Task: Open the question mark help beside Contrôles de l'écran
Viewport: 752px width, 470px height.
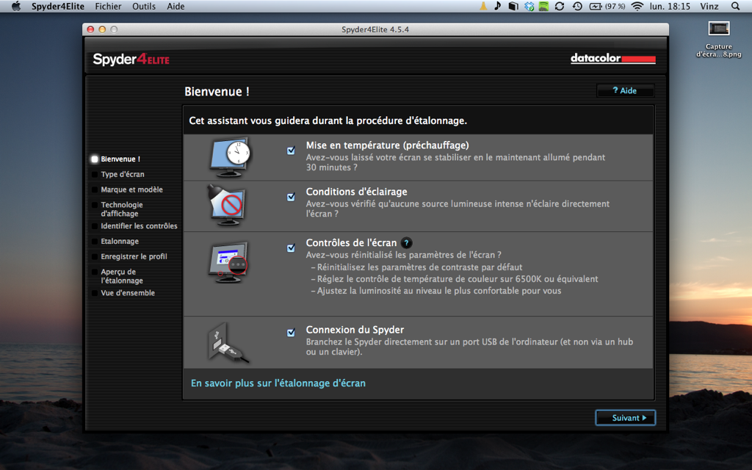Action: [x=406, y=243]
